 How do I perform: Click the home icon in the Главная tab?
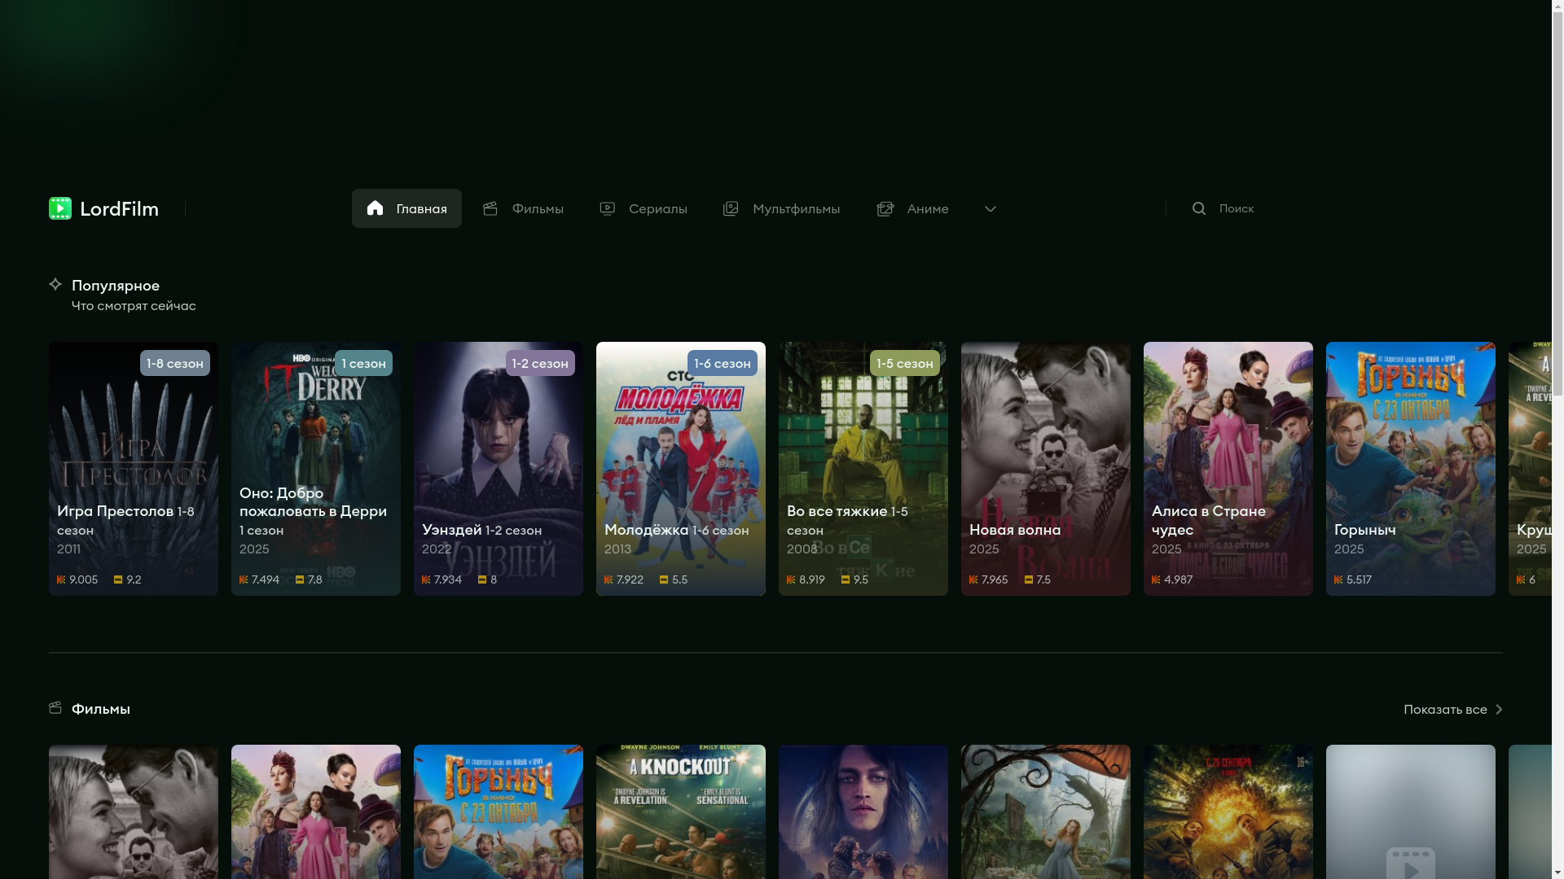pyautogui.click(x=375, y=208)
